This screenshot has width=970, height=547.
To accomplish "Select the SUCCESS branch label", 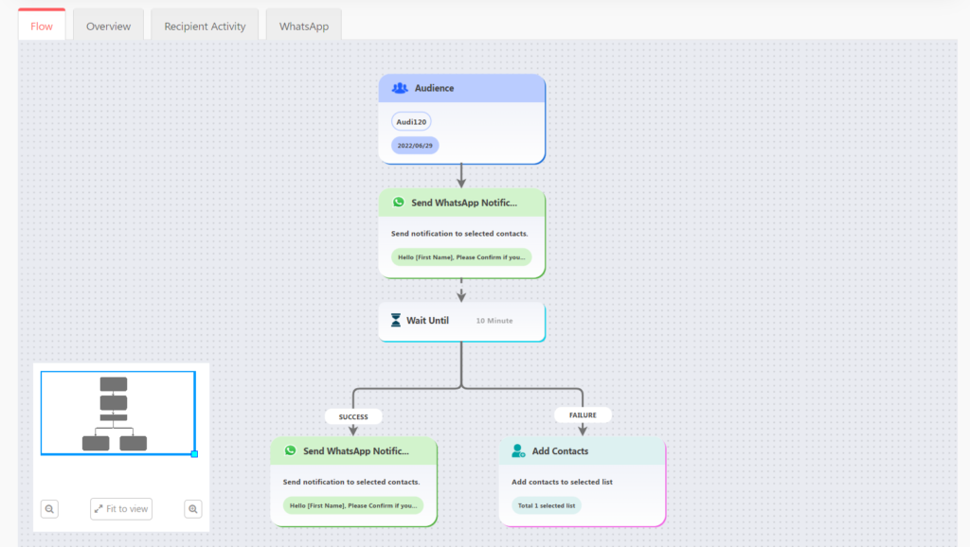I will tap(353, 416).
